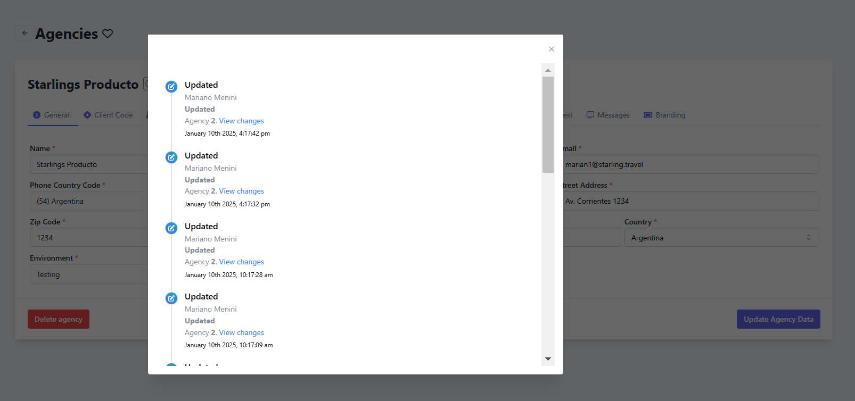
Task: Expand the Environment selector showing Testing
Action: (x=88, y=274)
